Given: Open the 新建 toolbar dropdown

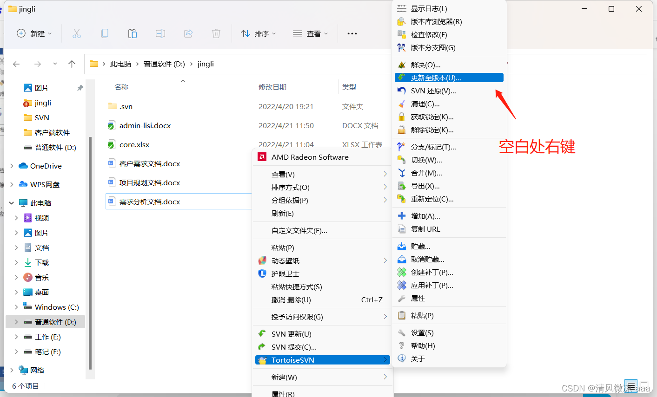Looking at the screenshot, I should pyautogui.click(x=34, y=34).
